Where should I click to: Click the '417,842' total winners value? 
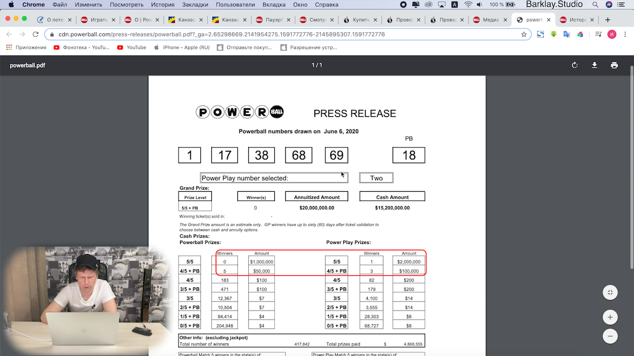pos(302,344)
